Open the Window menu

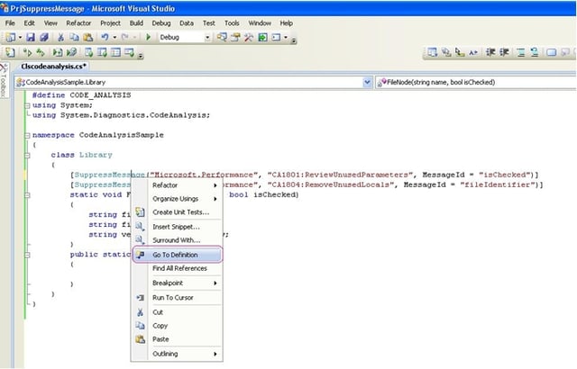click(x=260, y=23)
